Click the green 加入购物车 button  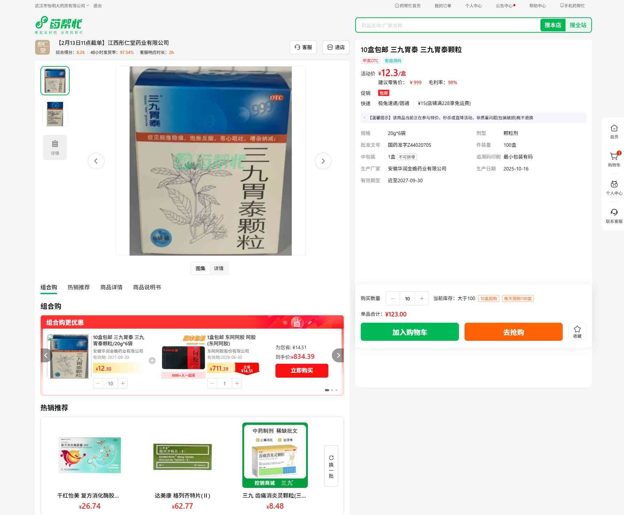[409, 332]
